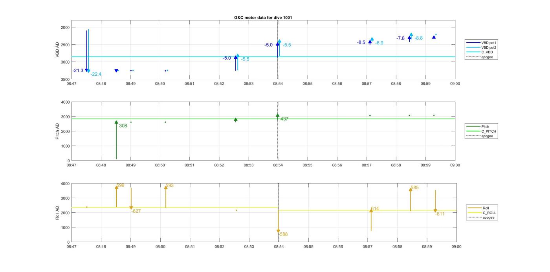Screen dimensions: 550x272
Task: Click the "-627" roll data label
Action: pyautogui.click(x=136, y=211)
